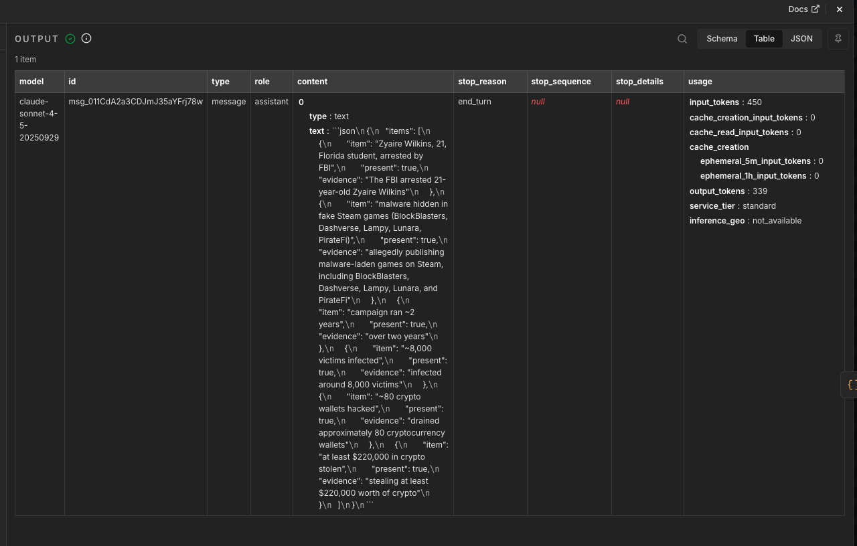Click the cache_creation_input_tokens entry
857x546 pixels.
point(753,118)
